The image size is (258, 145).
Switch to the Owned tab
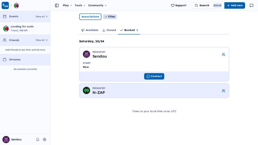point(109,30)
